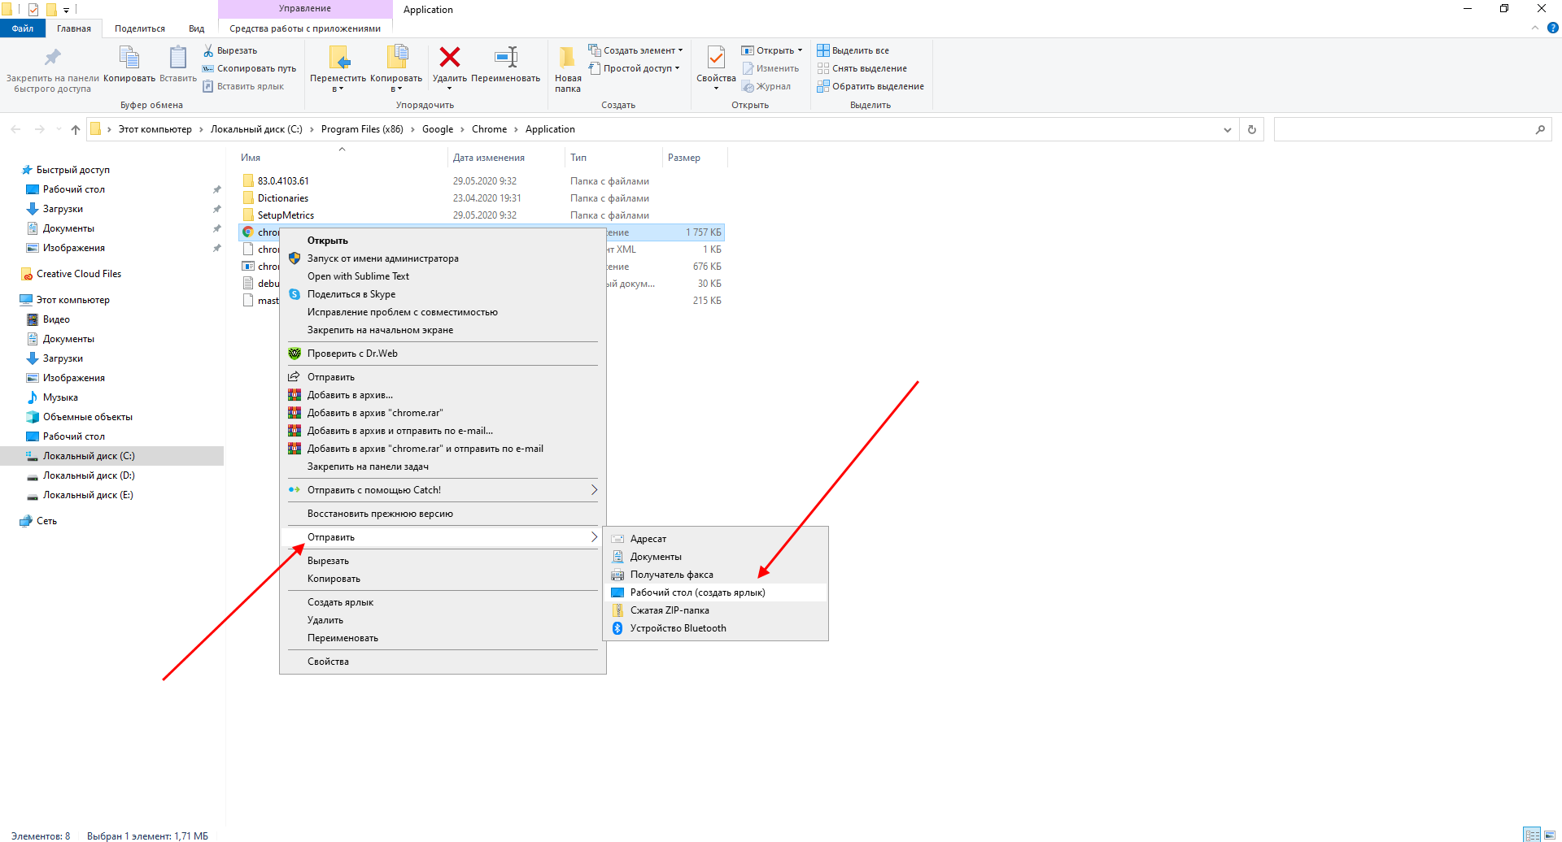Image resolution: width=1562 pixels, height=842 pixels.
Task: Select Закрепить на панели задач
Action: [x=443, y=467]
